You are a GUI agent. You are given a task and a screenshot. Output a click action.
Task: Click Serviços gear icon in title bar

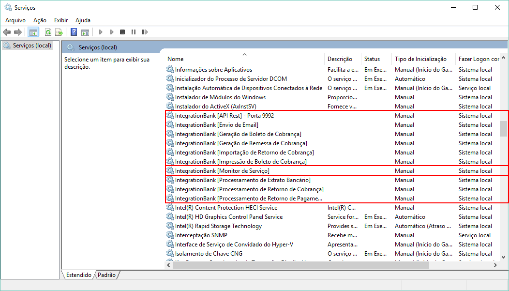(x=8, y=7)
